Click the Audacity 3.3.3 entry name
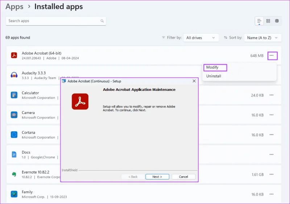Screen dimensions: 290x204 (x=34, y=73)
